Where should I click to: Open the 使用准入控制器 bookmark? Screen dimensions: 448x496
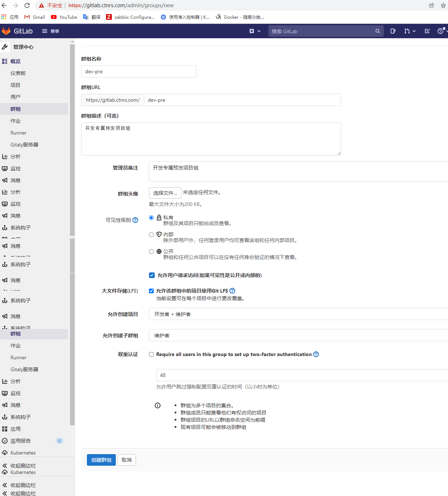coord(185,17)
